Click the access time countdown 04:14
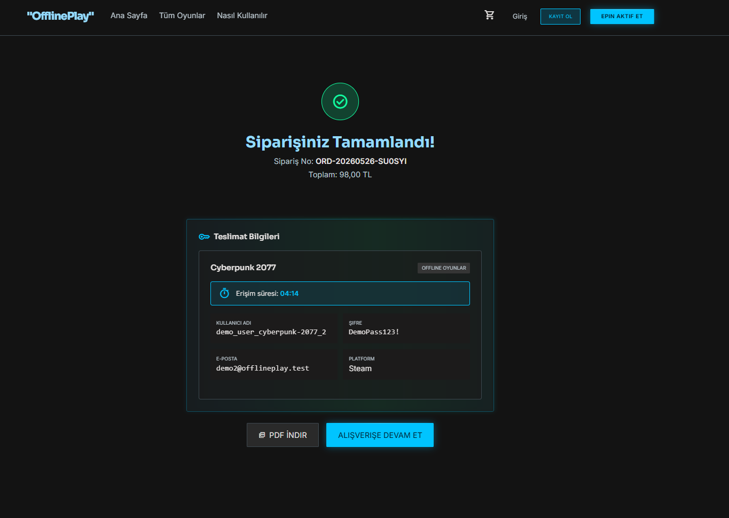729x518 pixels. pos(289,294)
